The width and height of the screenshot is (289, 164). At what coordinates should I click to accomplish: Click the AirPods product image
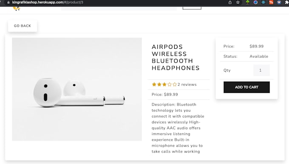[x=77, y=89]
